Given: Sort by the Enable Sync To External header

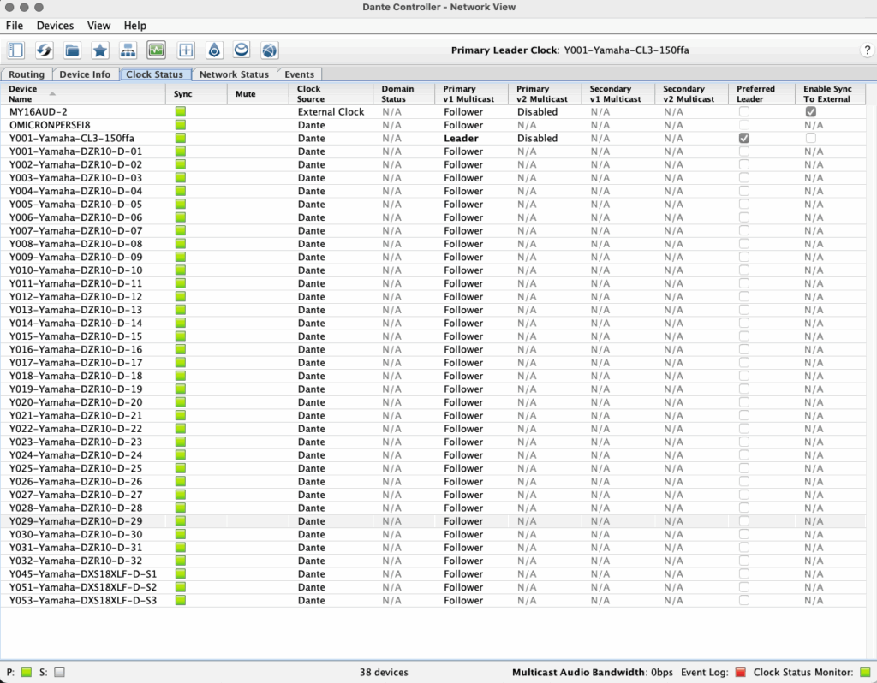Looking at the screenshot, I should [831, 94].
